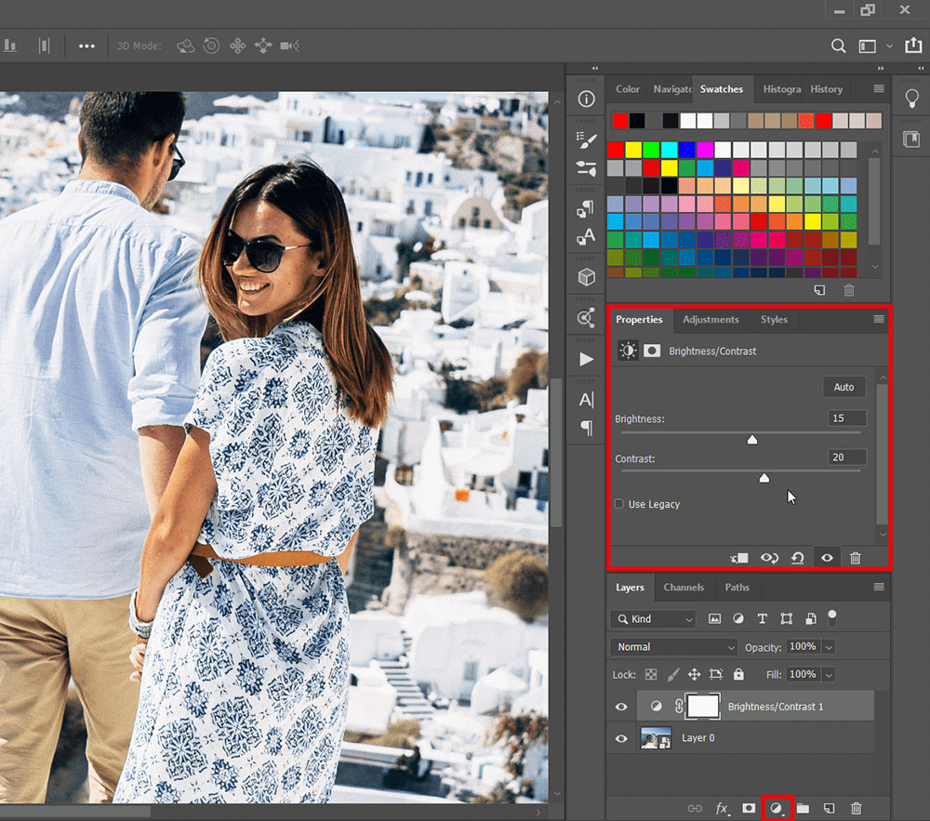Toggle visibility of Layer 0
930x821 pixels.
click(x=620, y=737)
